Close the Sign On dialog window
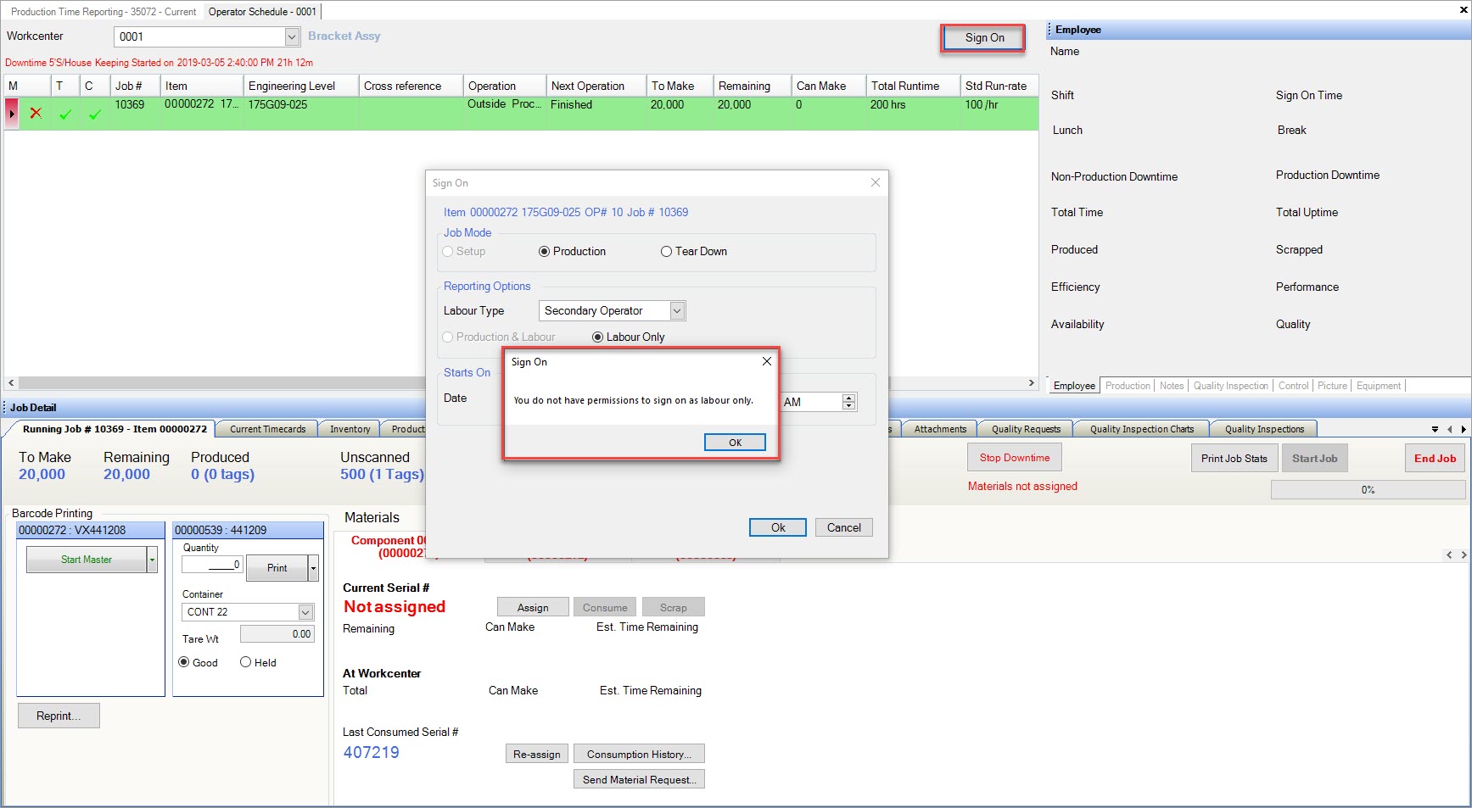1472x808 pixels. point(876,182)
